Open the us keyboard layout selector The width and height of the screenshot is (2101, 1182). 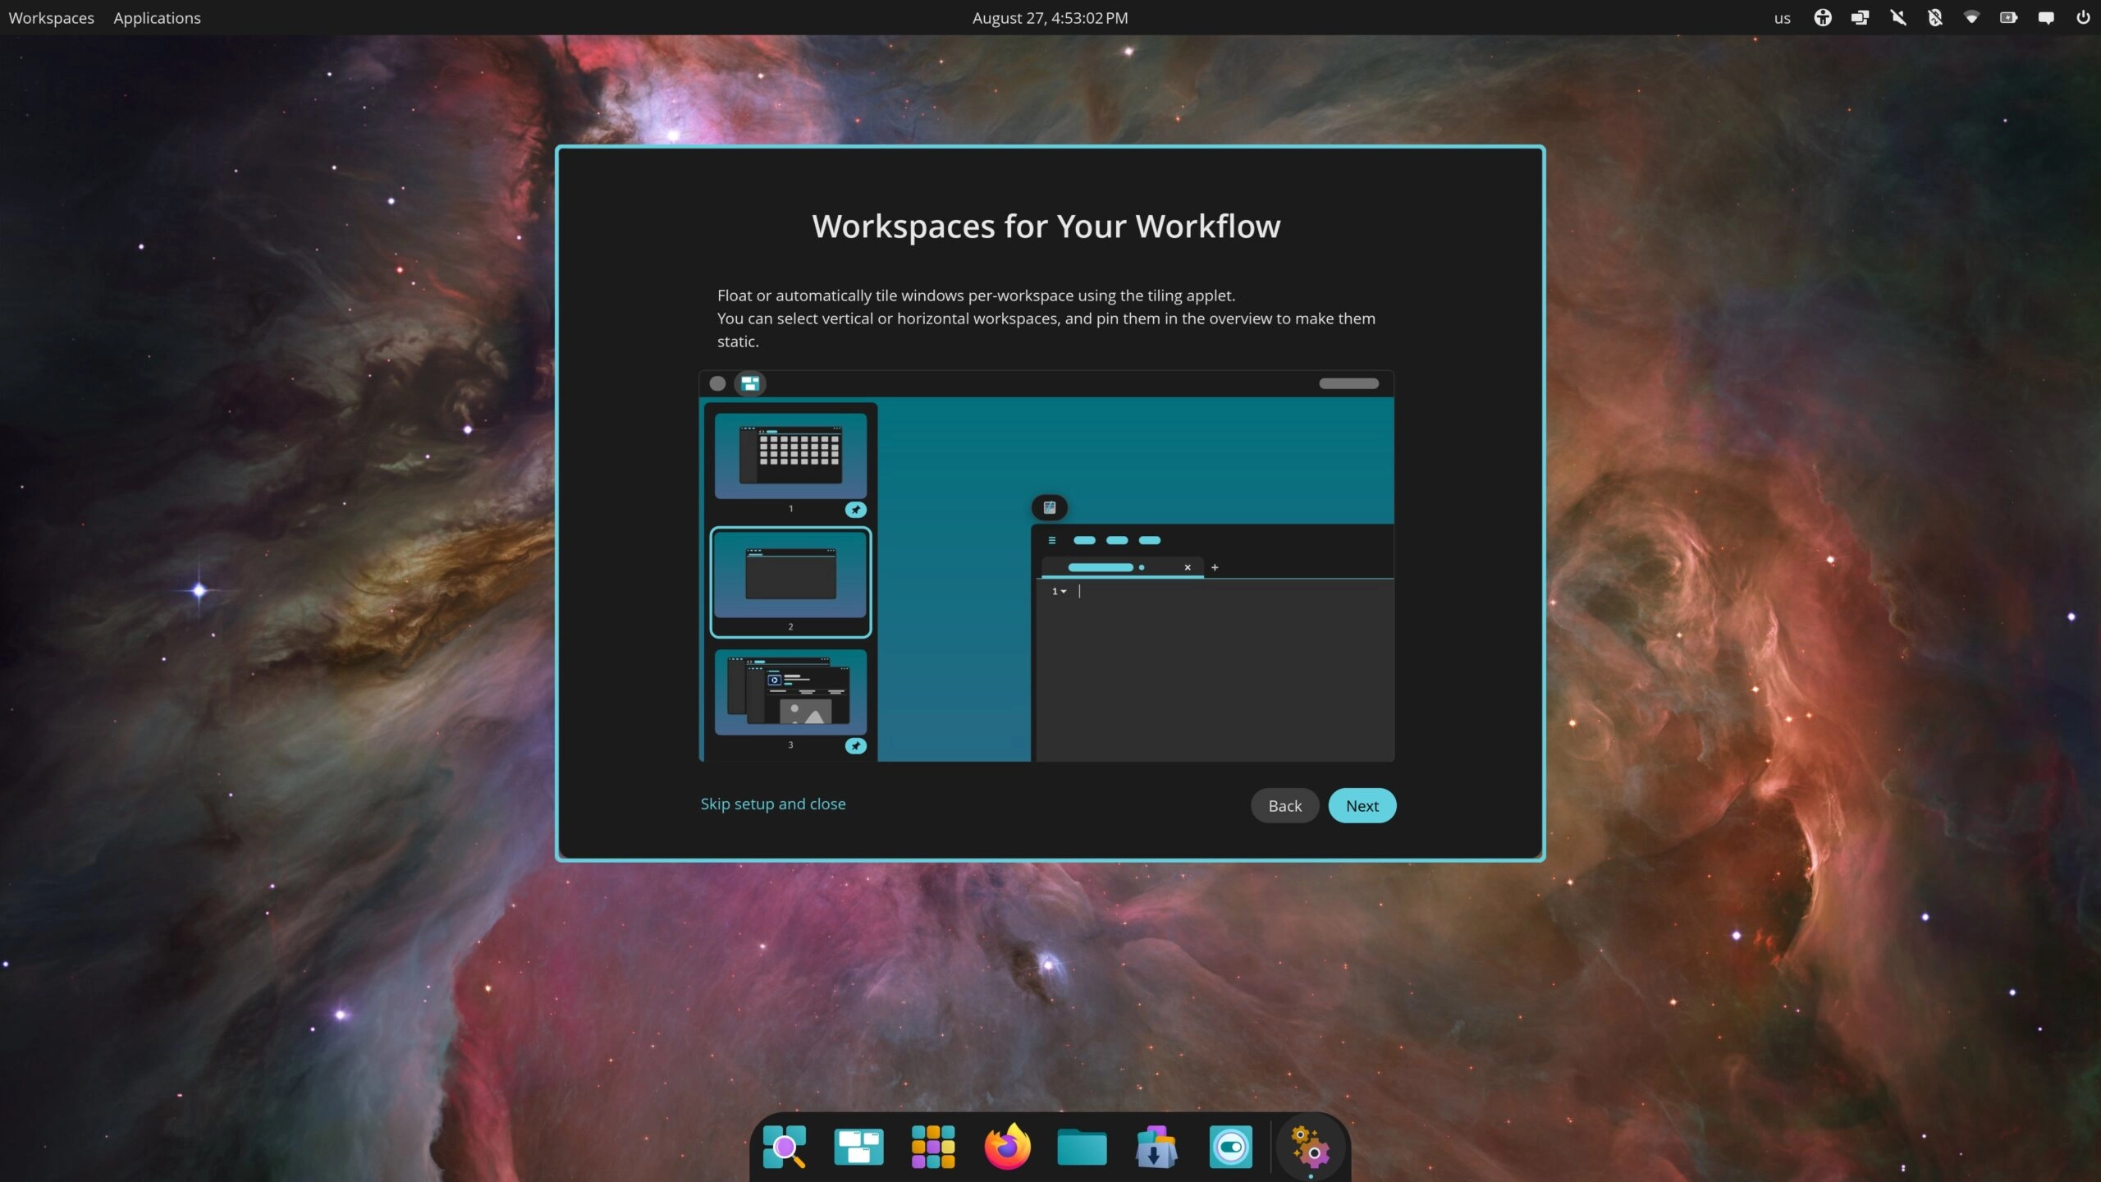click(1782, 17)
